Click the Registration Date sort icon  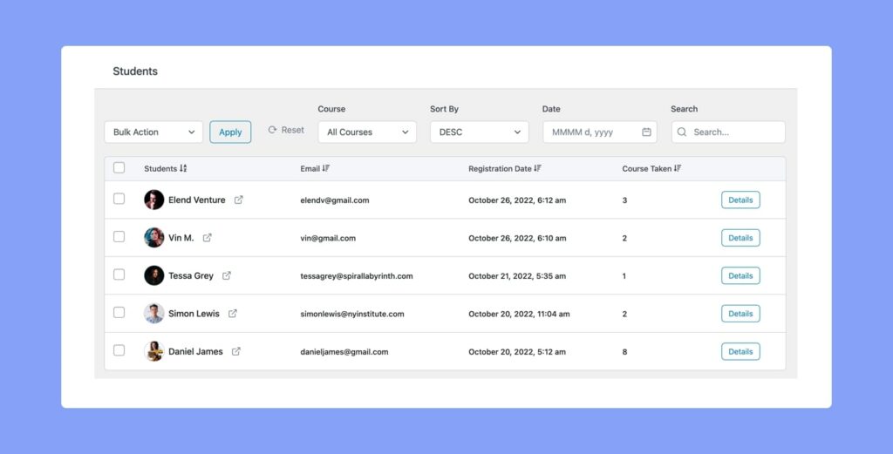[538, 168]
